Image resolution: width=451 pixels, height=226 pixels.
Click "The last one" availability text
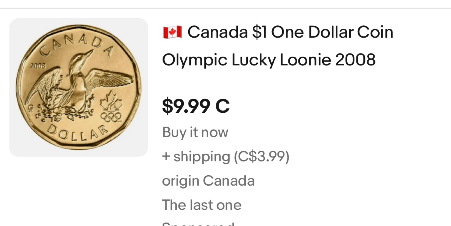(202, 205)
